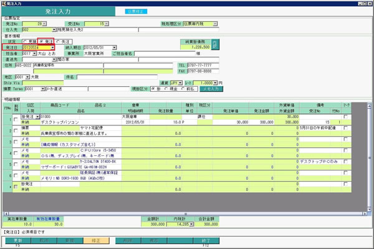Click the 件名 input field
Screen dimensions: 374x249
[x=117, y=77]
